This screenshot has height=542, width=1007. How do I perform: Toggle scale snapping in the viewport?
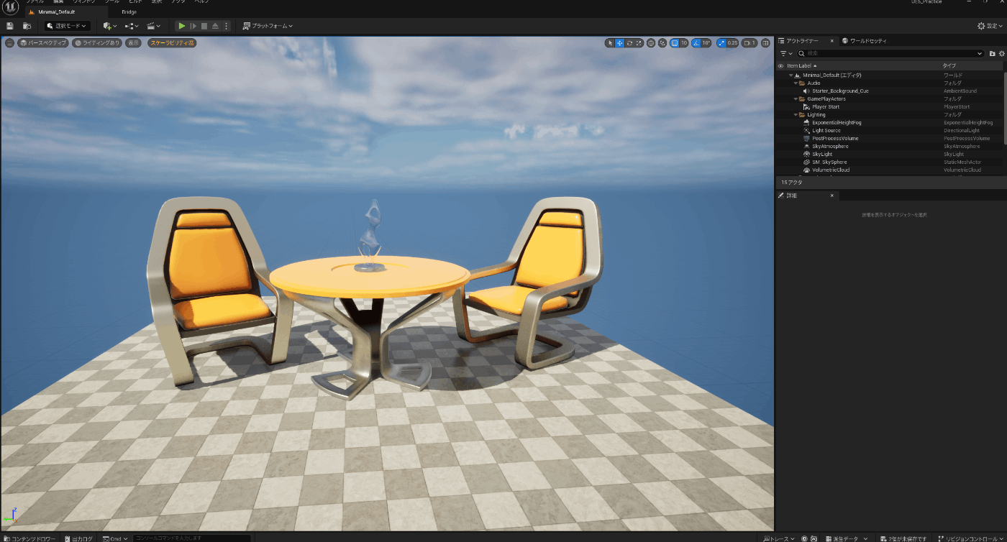(x=721, y=43)
